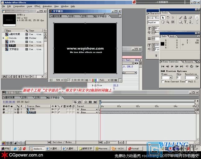Screen dimensions: 201x159
Task: Jump to first frame in Time Controls
Action: coord(163,66)
